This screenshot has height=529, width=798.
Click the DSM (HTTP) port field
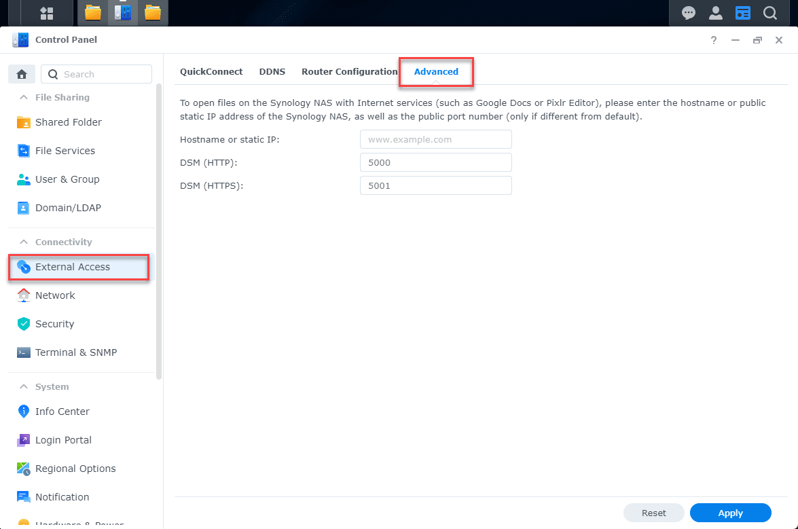tap(435, 163)
